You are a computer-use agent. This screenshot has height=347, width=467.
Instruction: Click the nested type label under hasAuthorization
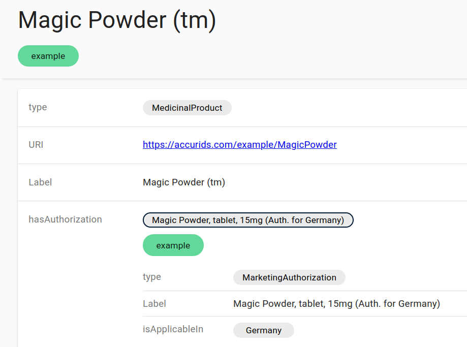(x=152, y=277)
